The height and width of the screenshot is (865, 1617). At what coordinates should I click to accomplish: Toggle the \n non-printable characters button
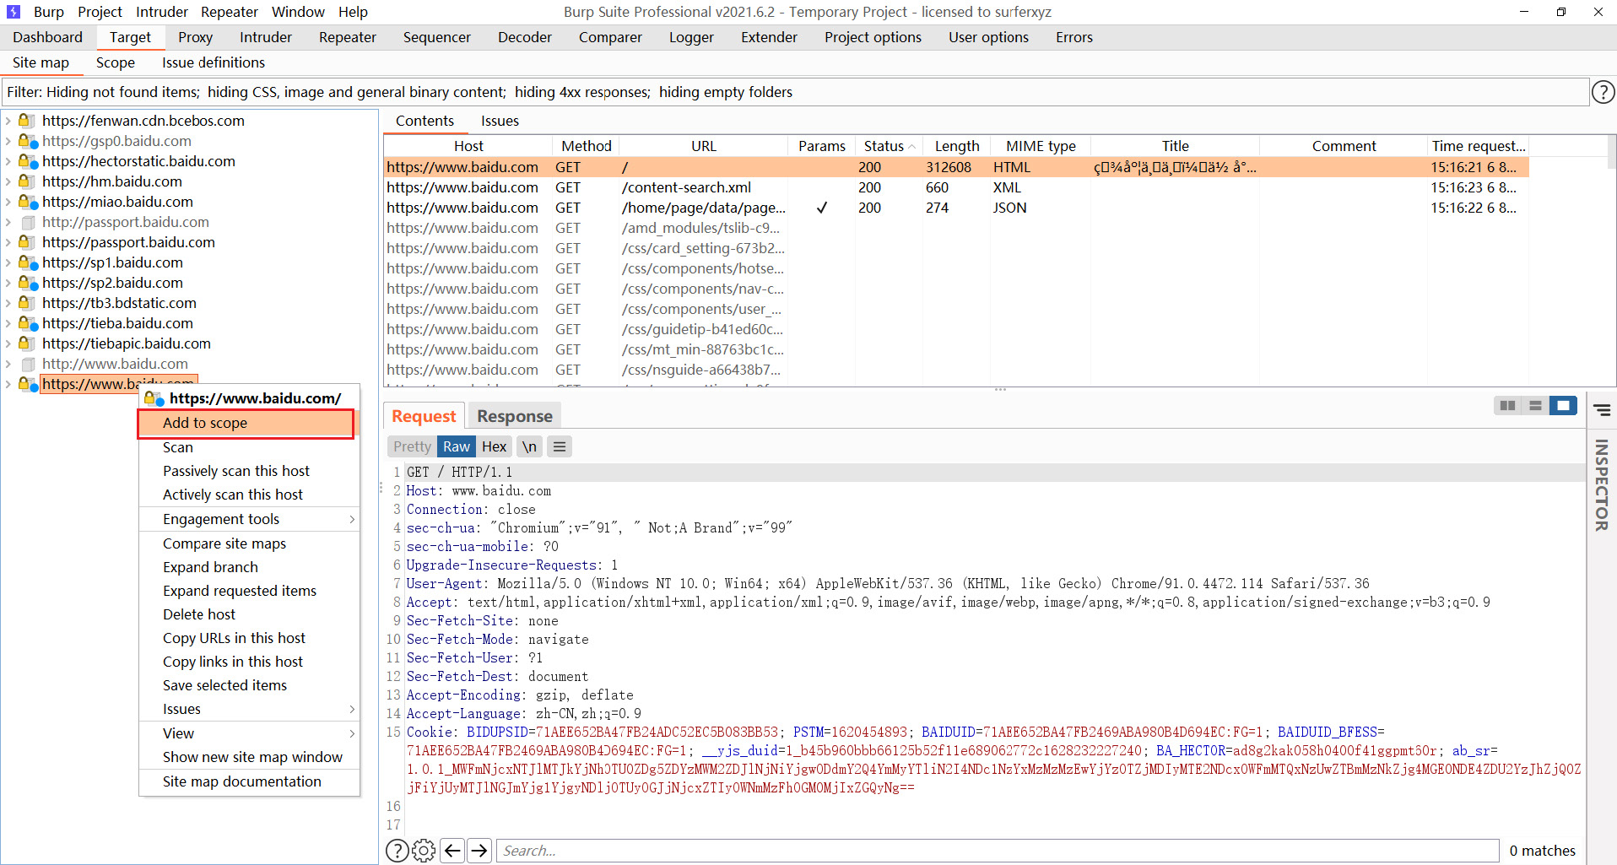tap(529, 446)
